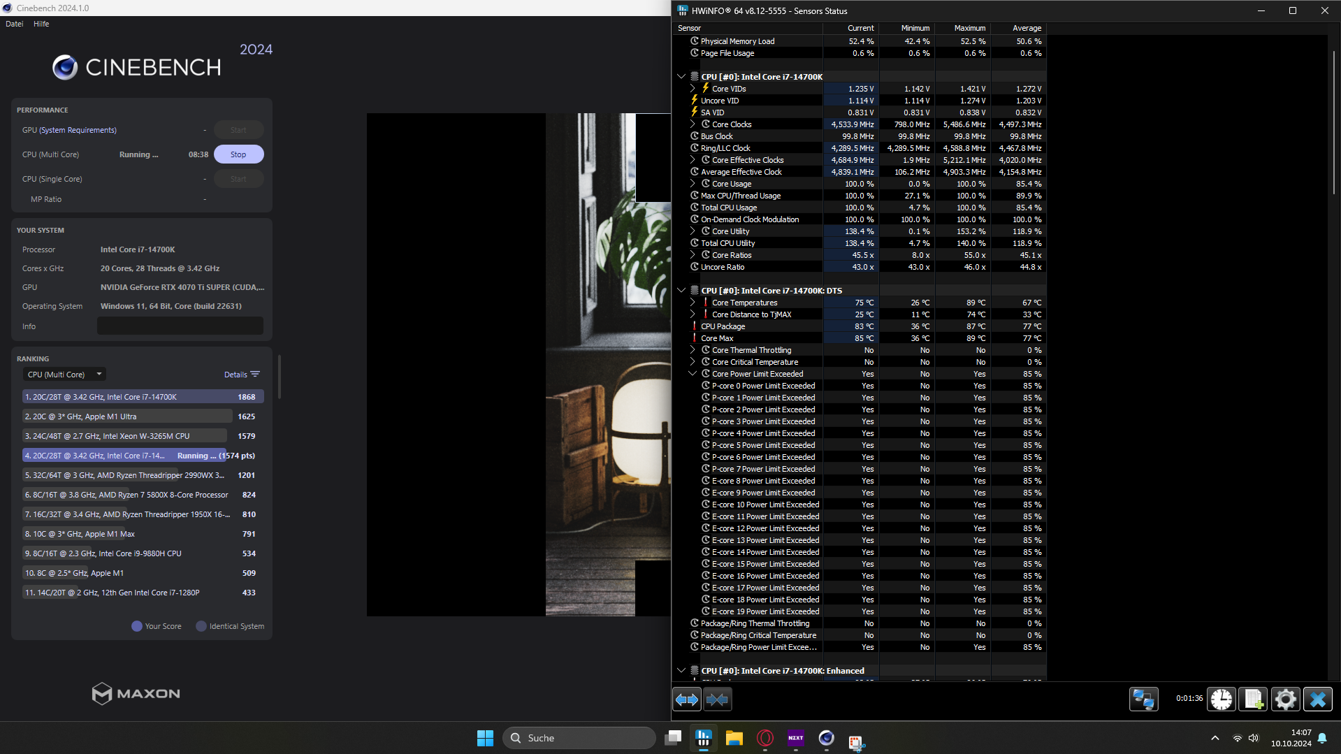This screenshot has height=754, width=1341.
Task: Select ranking entry Apple M1 Ultra
Action: click(143, 416)
